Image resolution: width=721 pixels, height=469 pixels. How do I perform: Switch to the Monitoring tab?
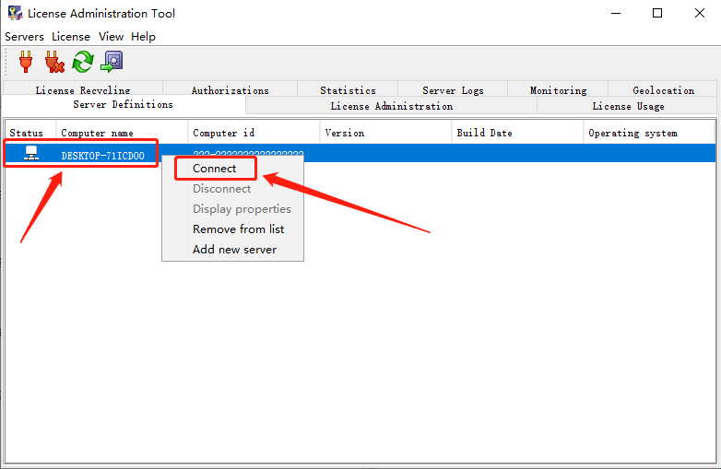click(x=558, y=90)
